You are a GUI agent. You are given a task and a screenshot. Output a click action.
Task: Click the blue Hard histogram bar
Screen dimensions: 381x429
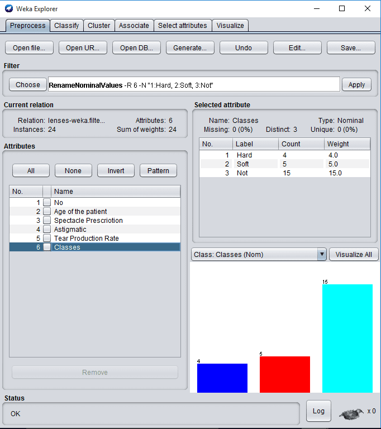[x=222, y=378]
